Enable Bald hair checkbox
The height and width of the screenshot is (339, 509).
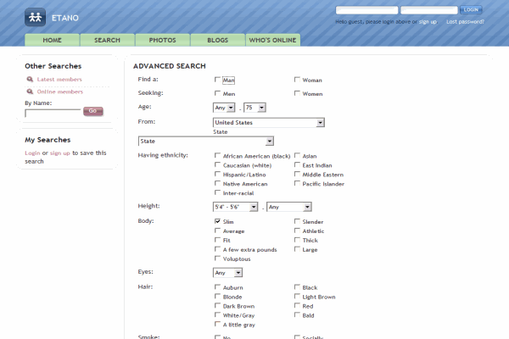297,315
